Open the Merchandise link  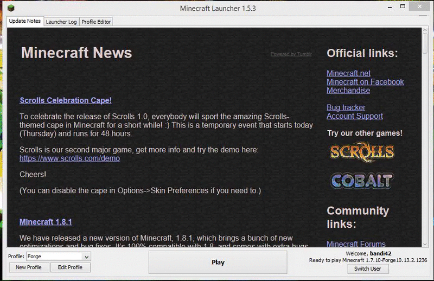click(x=348, y=91)
